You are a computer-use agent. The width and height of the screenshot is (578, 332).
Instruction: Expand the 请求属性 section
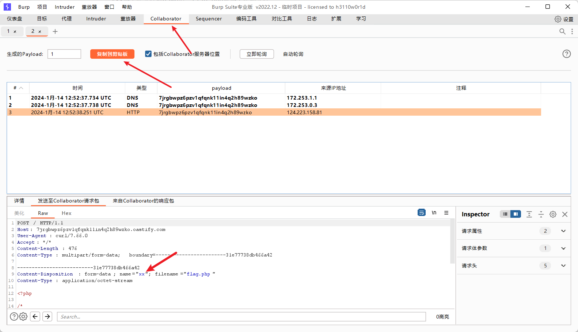563,231
